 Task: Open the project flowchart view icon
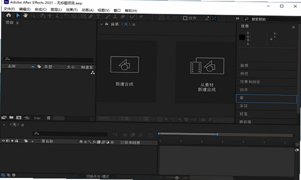(92, 73)
